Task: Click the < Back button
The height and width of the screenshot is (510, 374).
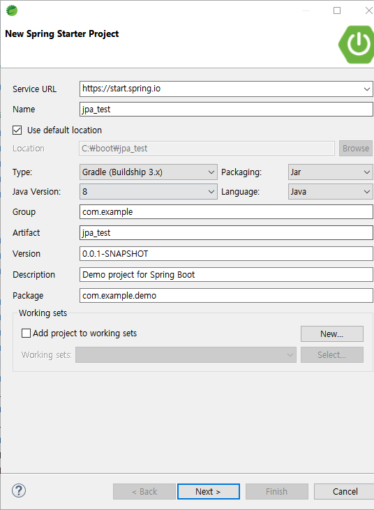Action: pyautogui.click(x=144, y=491)
